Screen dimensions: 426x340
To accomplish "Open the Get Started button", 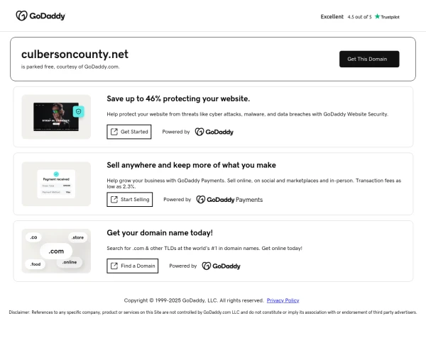I will tap(129, 132).
